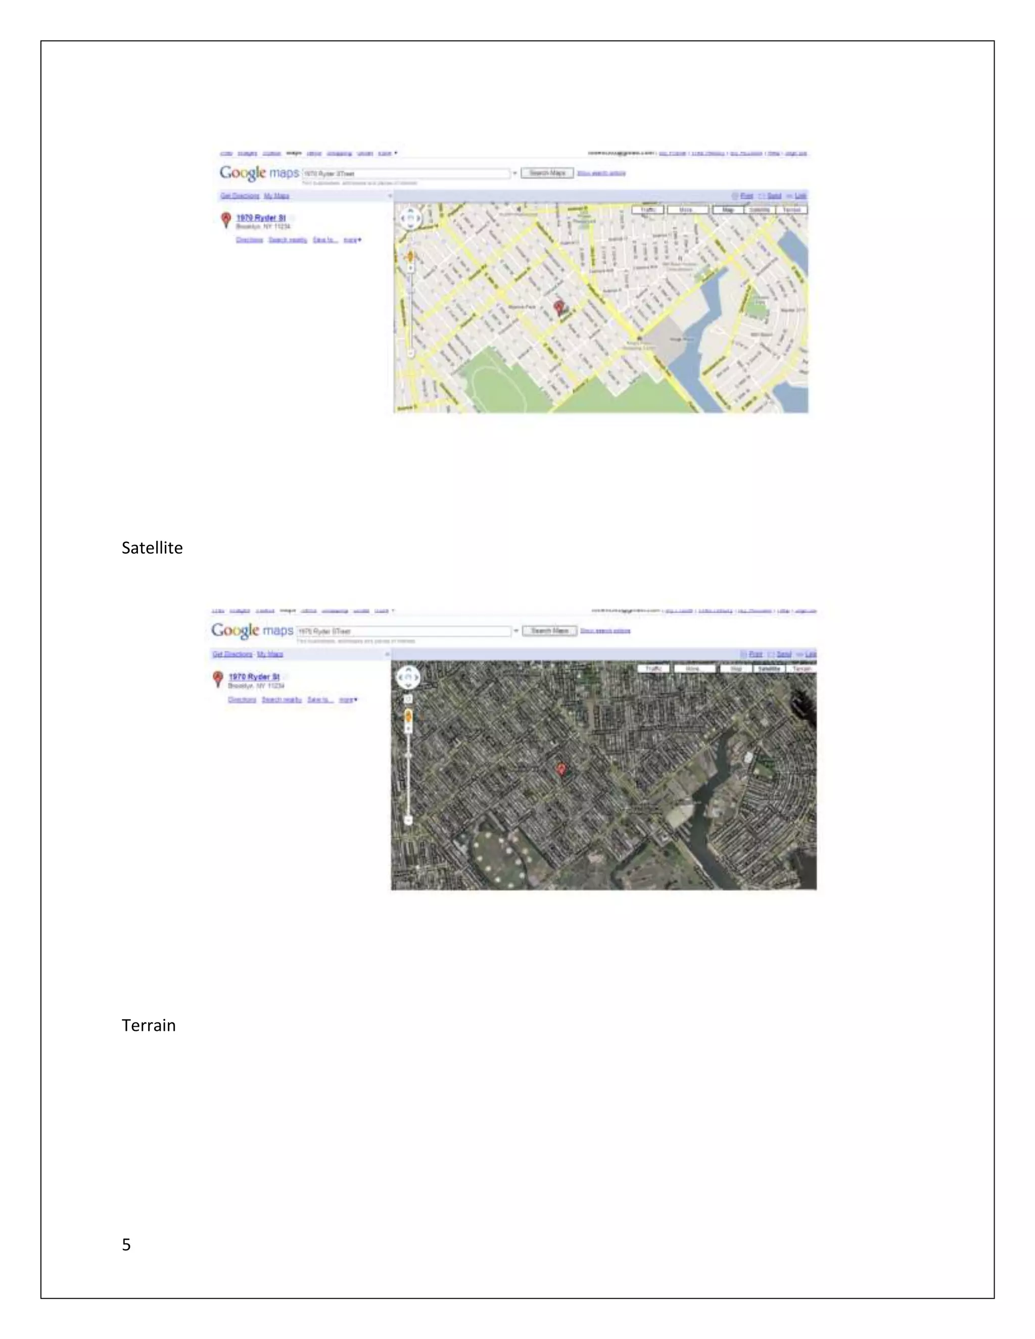Screen dimensions: 1035x1339
Task: Click Show search options in satellite screenshot
Action: (605, 631)
